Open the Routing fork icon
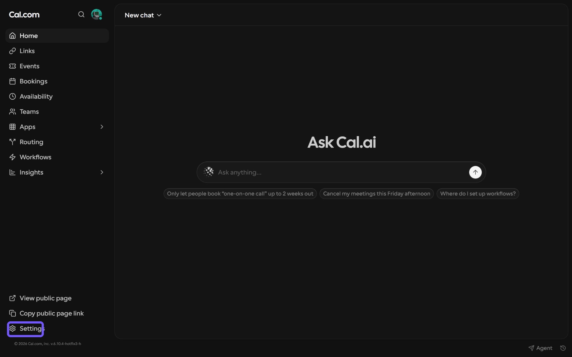This screenshot has width=572, height=357. [12, 142]
